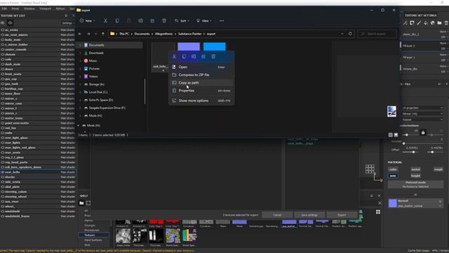Image resolution: width=449 pixels, height=253 pixels.
Task: Toggle visibility of the chassis texture set
Action: click(x=3, y=54)
